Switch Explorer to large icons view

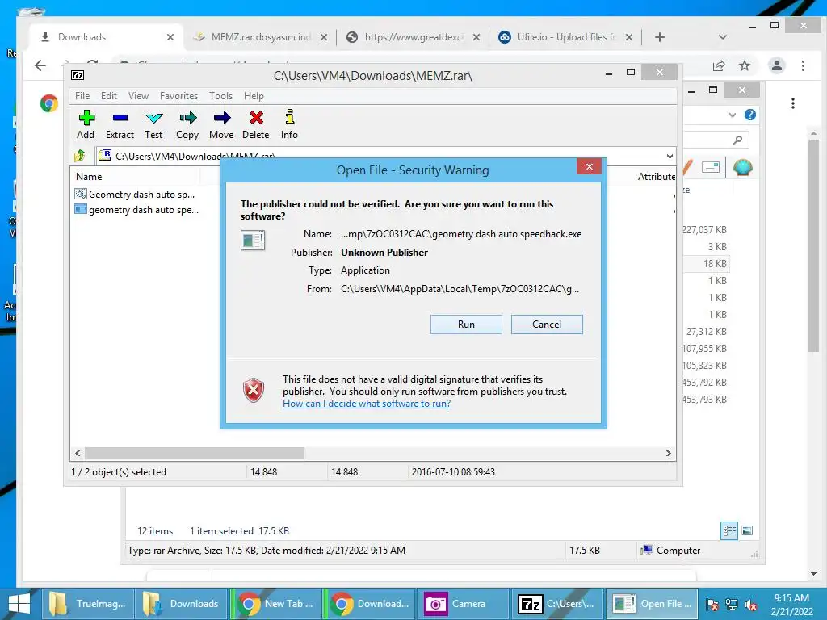click(747, 530)
